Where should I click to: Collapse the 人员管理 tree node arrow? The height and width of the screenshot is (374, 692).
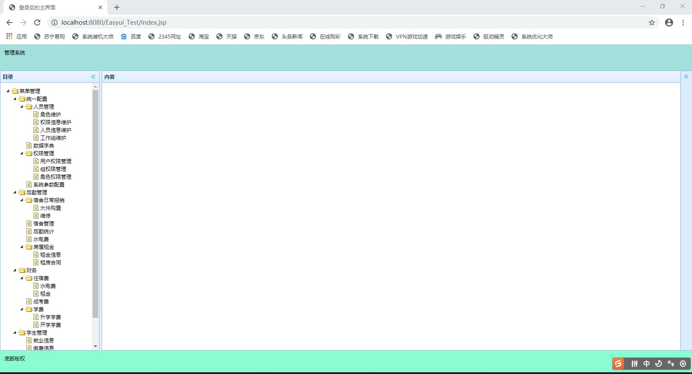[22, 106]
